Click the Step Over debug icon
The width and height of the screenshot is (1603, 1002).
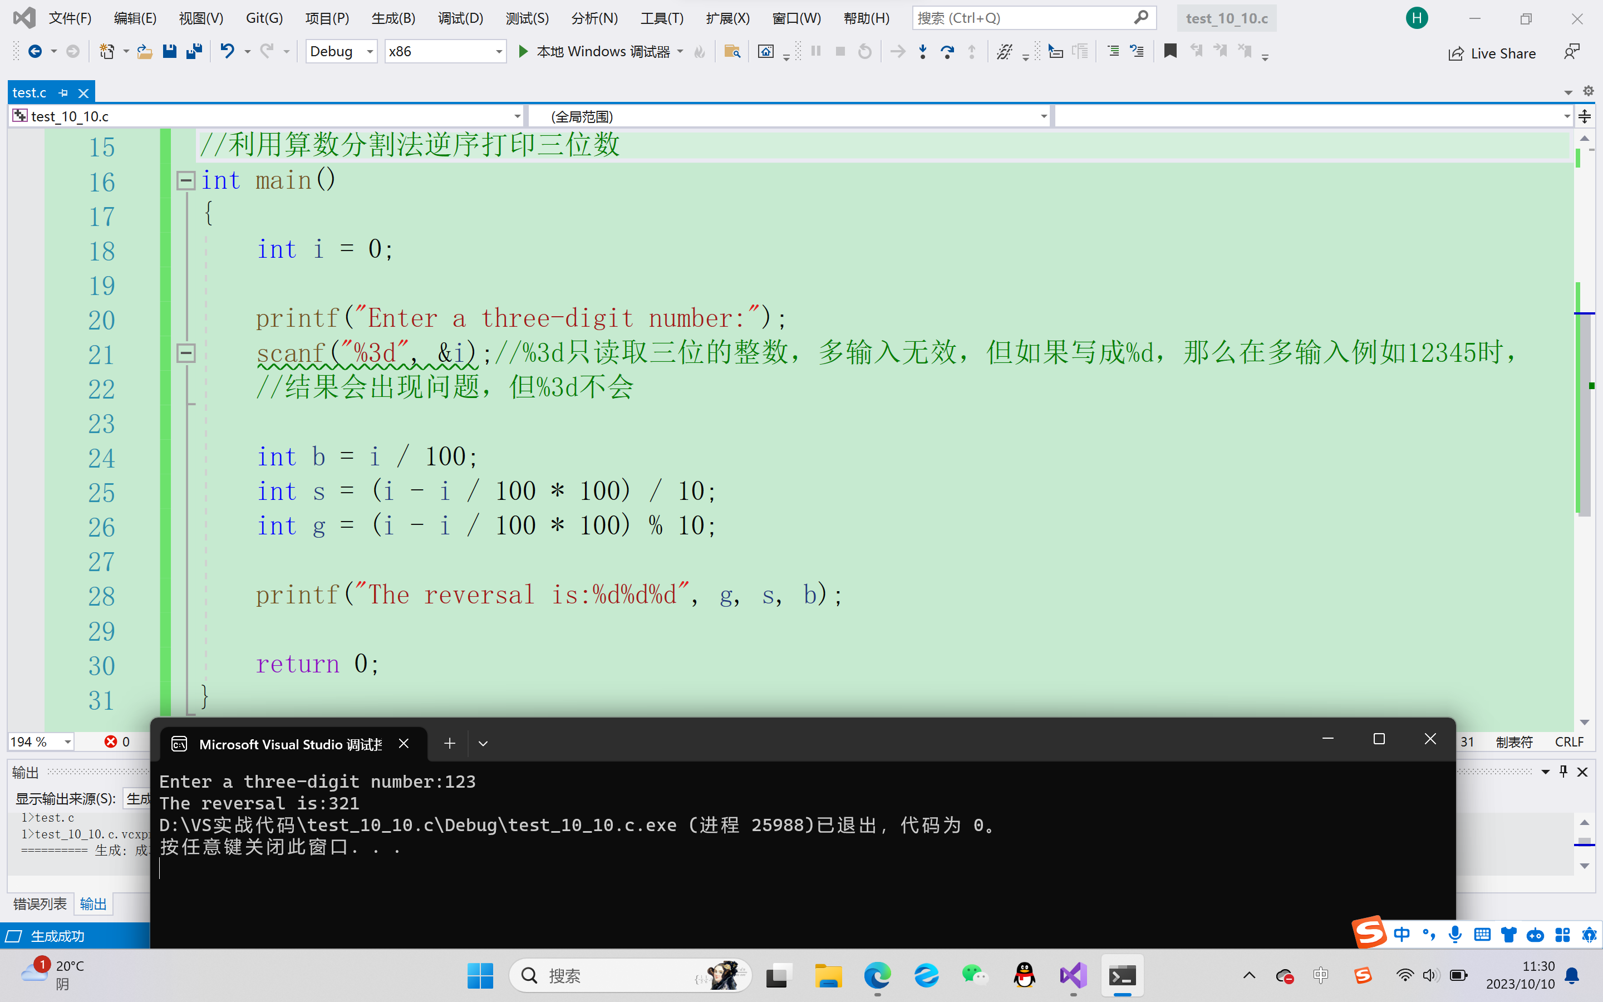pyautogui.click(x=947, y=51)
